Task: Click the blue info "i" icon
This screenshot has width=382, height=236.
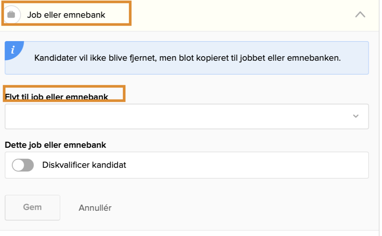Action: click(x=13, y=50)
